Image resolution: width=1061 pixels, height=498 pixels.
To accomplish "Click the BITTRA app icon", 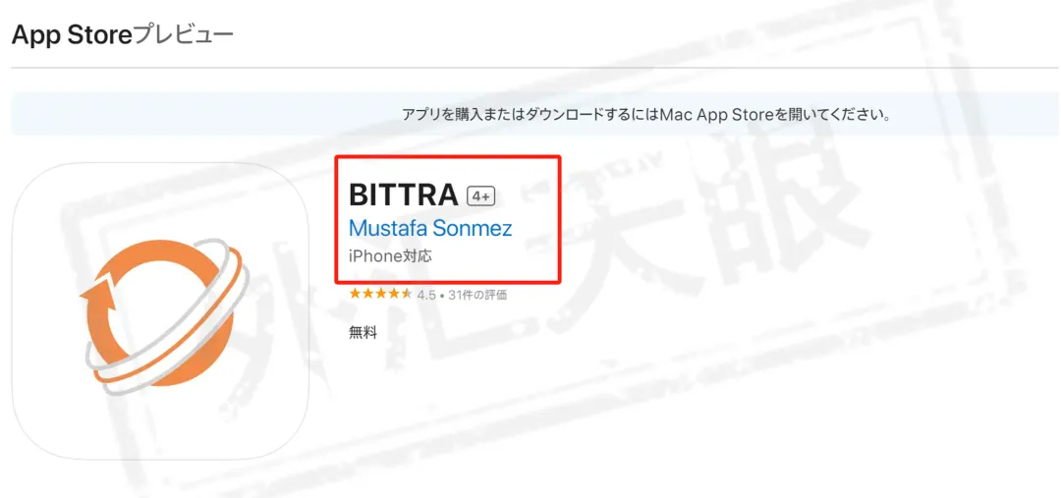I will [160, 311].
